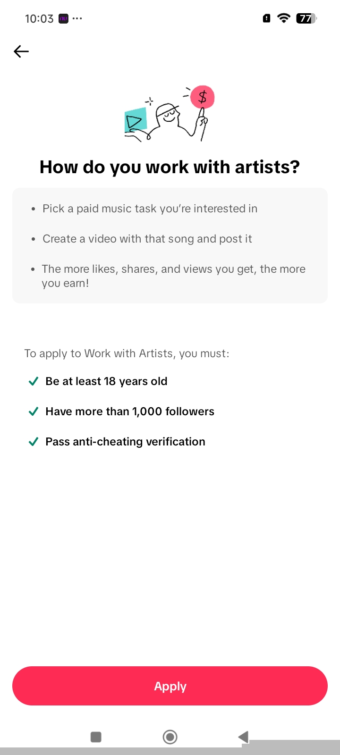340x755 pixels.
Task: Tap the Nu app notification icon
Action: 63,18
